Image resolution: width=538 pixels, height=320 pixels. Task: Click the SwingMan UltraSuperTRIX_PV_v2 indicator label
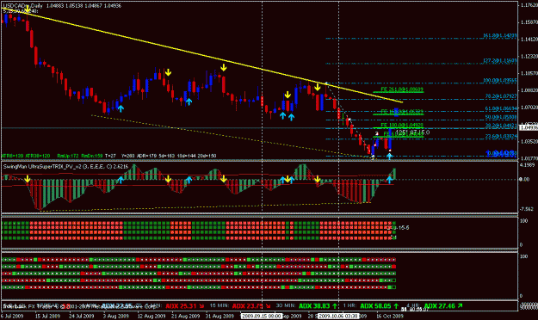[65, 167]
